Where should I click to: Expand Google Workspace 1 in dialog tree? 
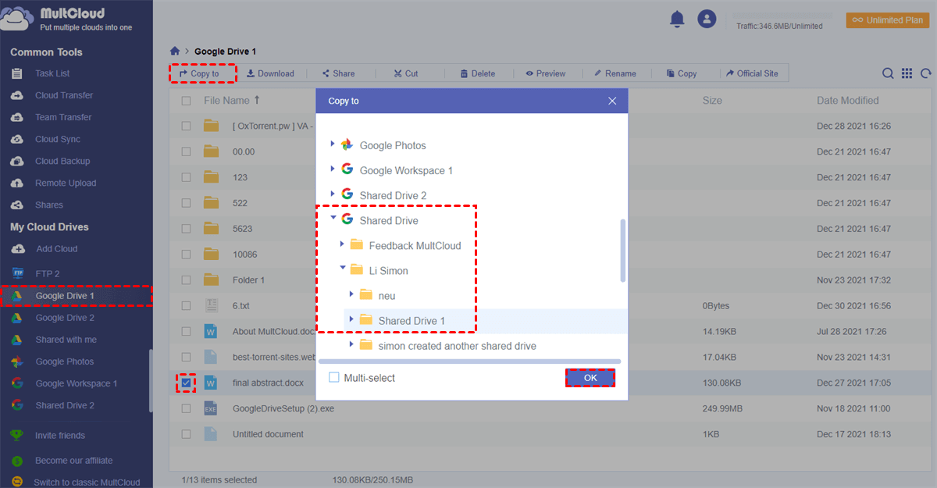click(x=333, y=169)
